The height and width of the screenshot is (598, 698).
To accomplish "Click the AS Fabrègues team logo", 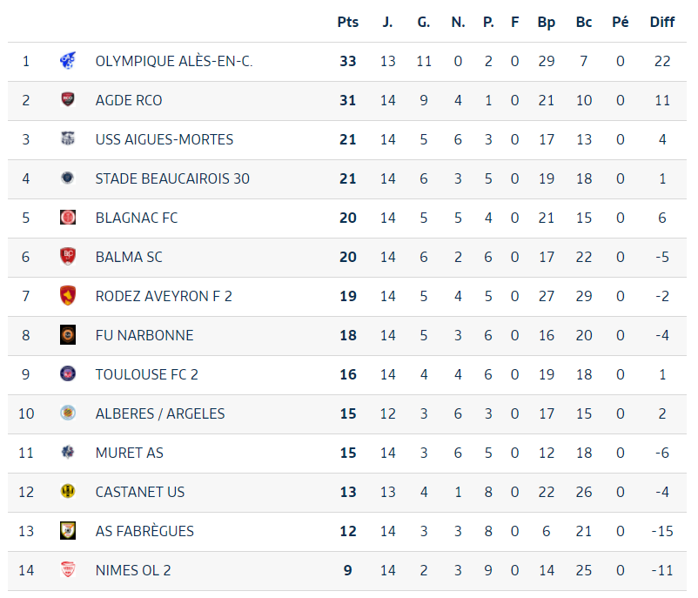I will point(68,531).
